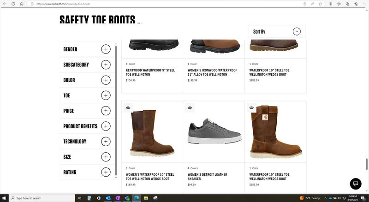Switch to Microsoft Edge on taskbar
369x202 pixels.
[136, 198]
